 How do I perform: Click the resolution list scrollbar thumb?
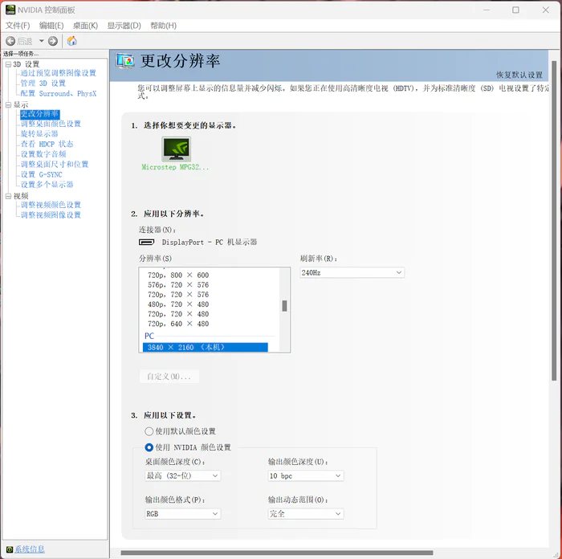[284, 306]
